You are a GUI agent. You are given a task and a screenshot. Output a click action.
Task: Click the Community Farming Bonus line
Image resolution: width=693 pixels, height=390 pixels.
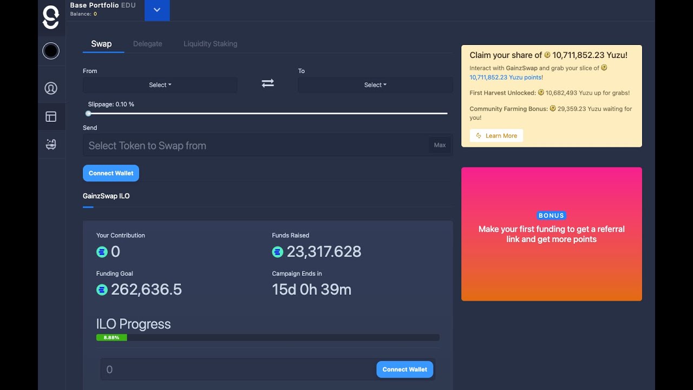point(551,113)
